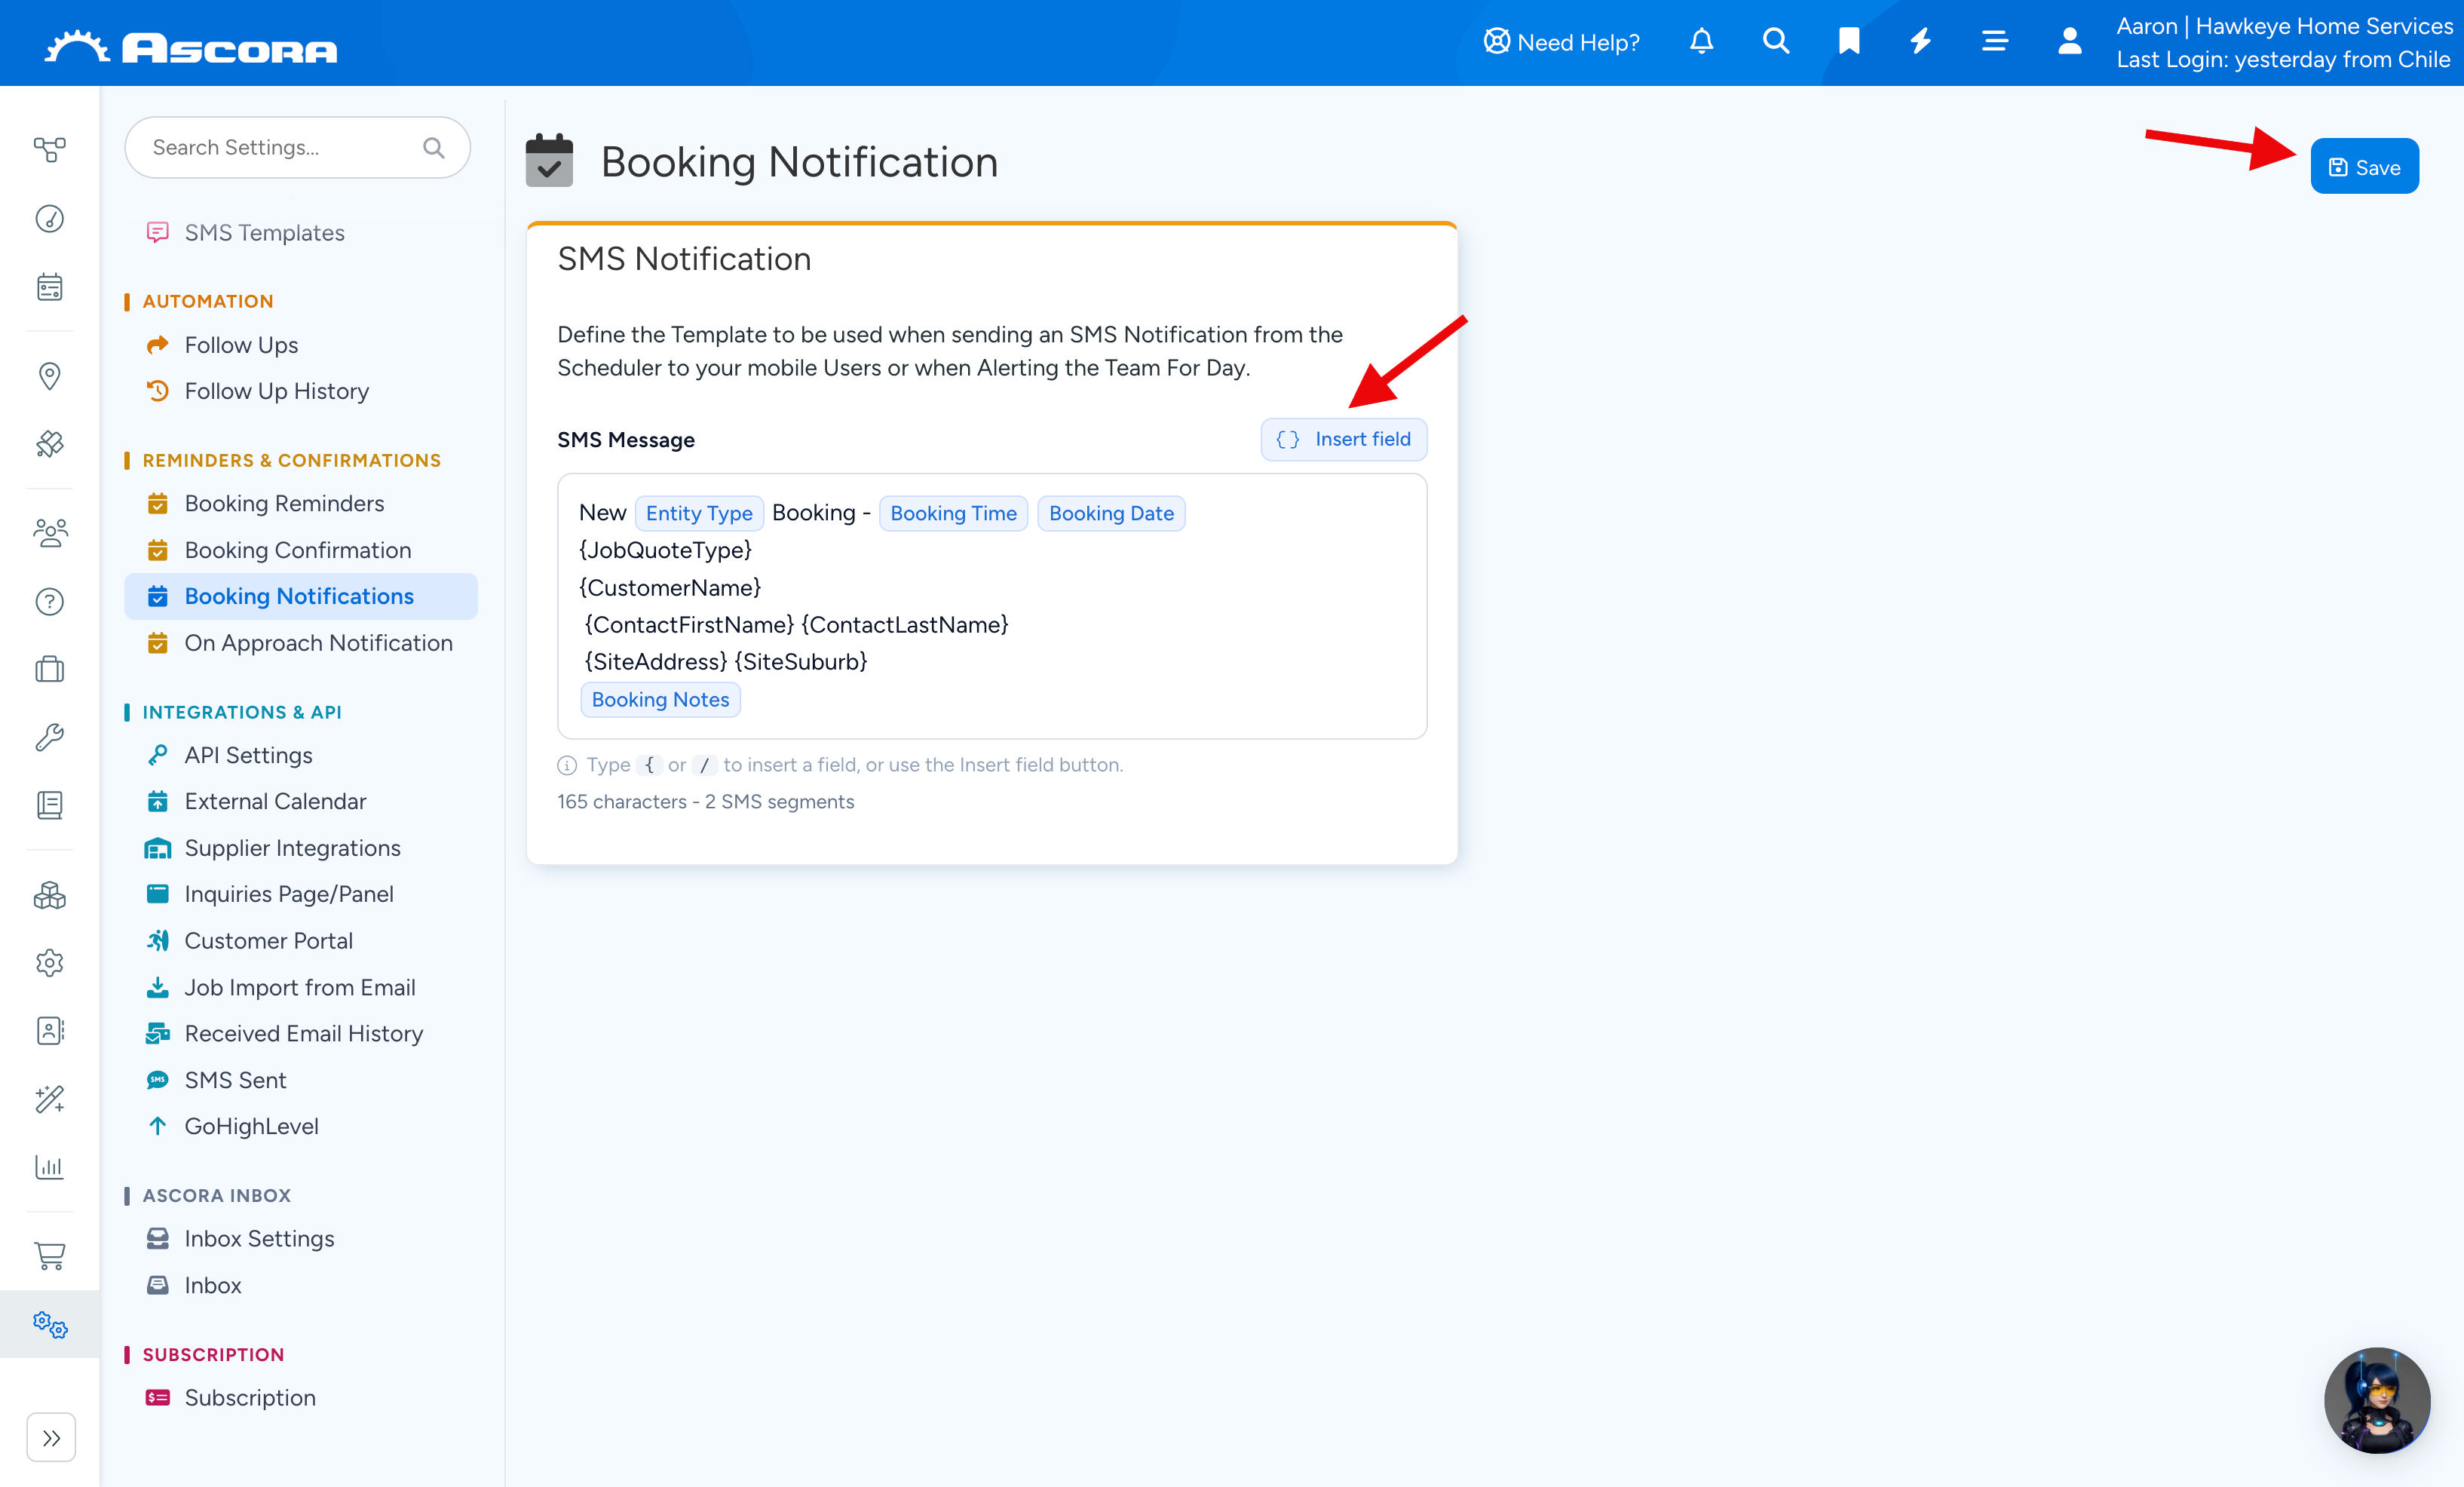Image resolution: width=2464 pixels, height=1487 pixels.
Task: Open Booking Confirmation settings
Action: 297,550
